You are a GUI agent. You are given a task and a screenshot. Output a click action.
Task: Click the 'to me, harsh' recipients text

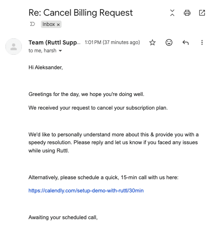coord(43,51)
